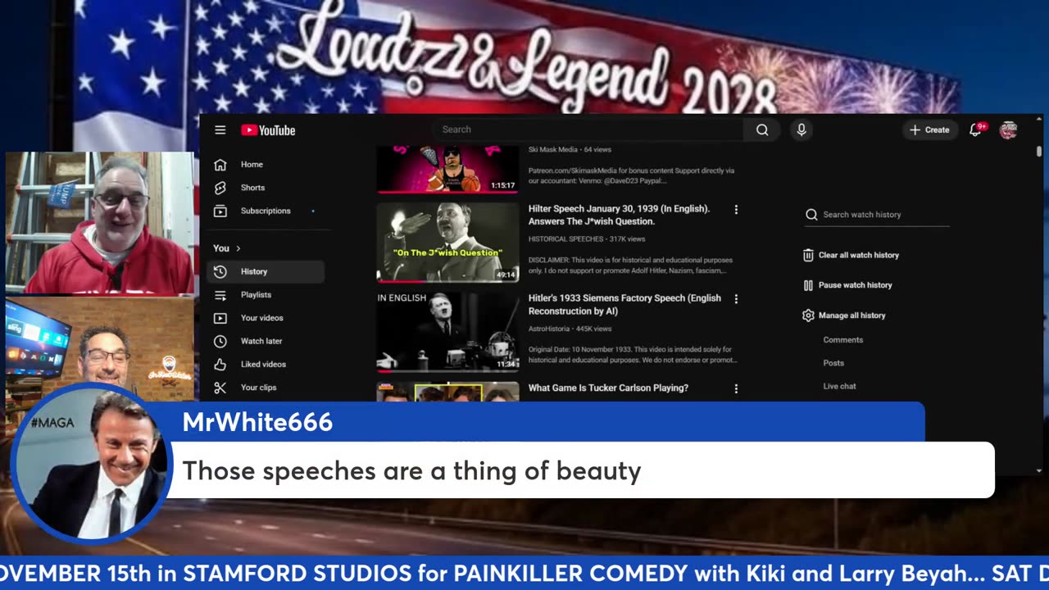Click Pause watch history
The width and height of the screenshot is (1049, 590).
click(x=855, y=285)
